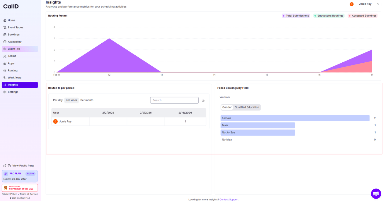385x201 pixels.
Task: Click Jonie Roy avatar in the table row
Action: (x=55, y=122)
